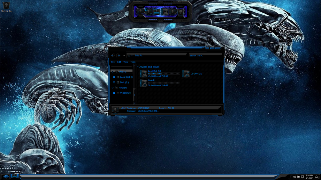This screenshot has width=321, height=180.
Task: Open the recent locations dropdown arrow
Action: coord(124,55)
